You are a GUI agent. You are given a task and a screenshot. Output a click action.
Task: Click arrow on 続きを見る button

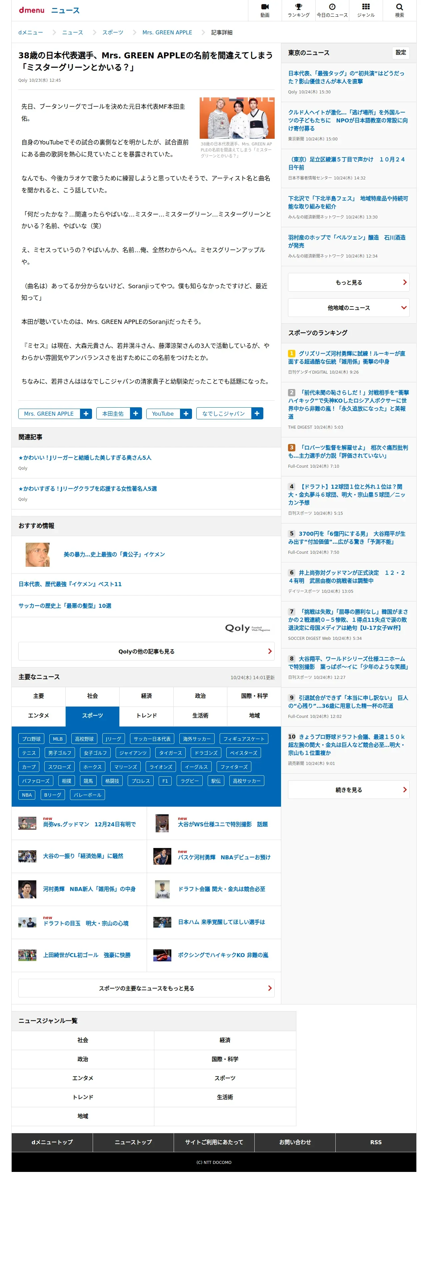point(405,790)
